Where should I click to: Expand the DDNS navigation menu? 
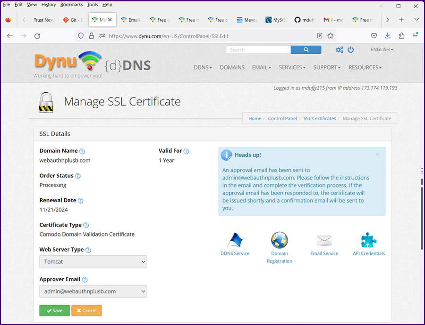coord(203,67)
